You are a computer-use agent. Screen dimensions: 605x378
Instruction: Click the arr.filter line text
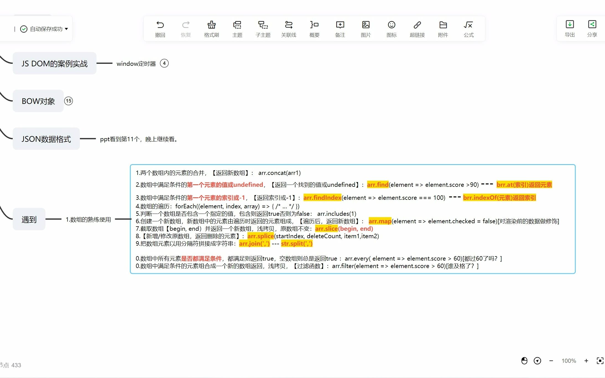pos(307,266)
